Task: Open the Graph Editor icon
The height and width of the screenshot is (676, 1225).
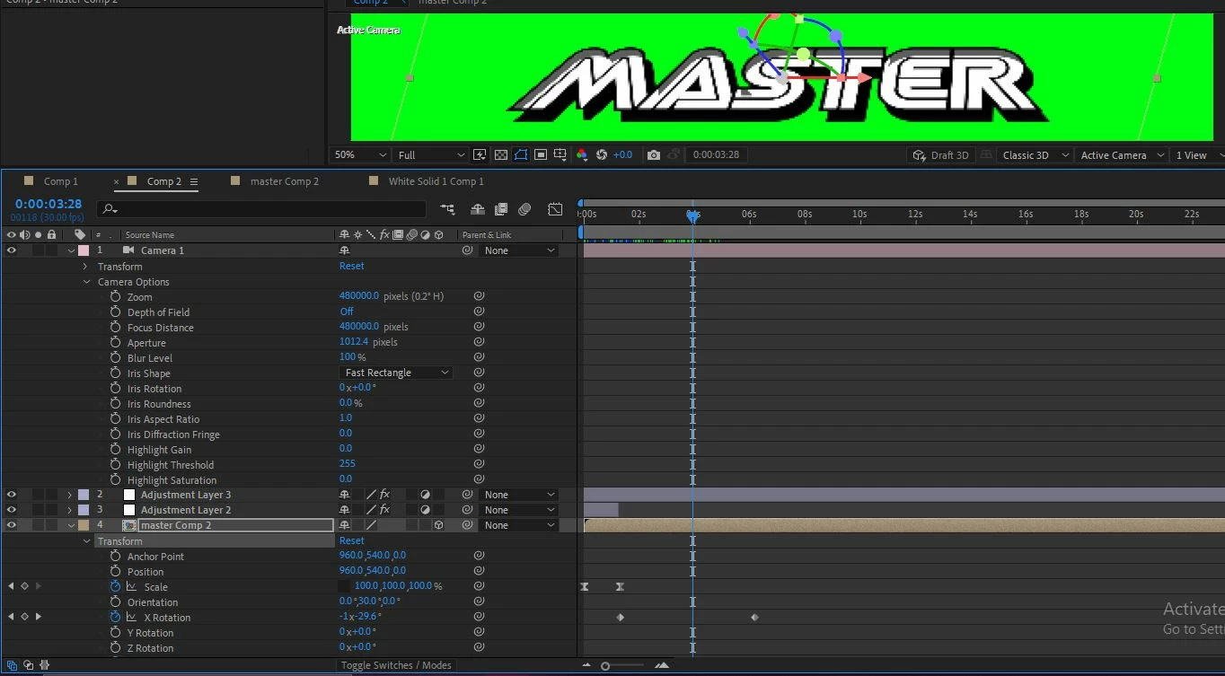Action: tap(555, 209)
